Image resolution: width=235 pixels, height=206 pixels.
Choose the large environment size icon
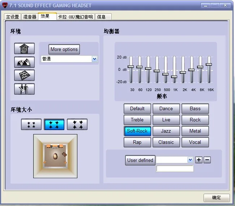click(77, 124)
